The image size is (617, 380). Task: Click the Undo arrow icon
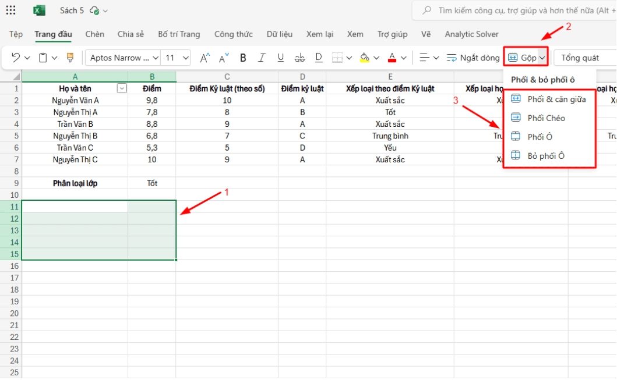[16, 58]
